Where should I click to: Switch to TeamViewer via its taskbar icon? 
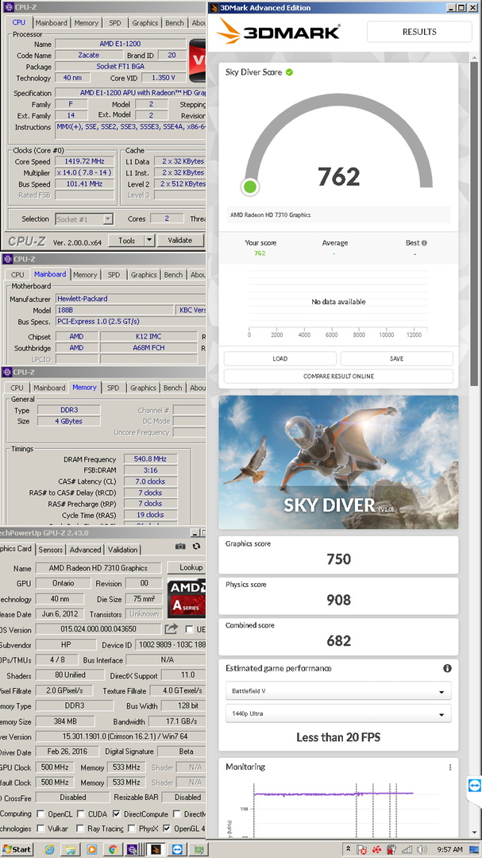pos(177,850)
